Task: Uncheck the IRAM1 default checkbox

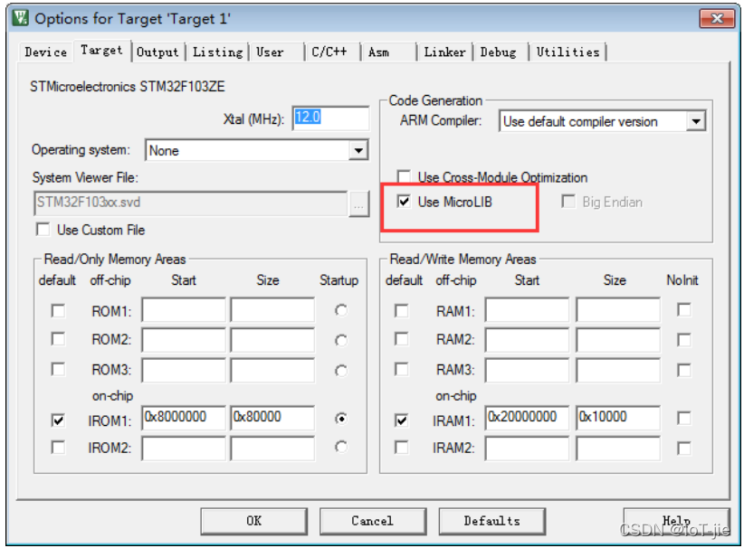Action: (x=402, y=420)
